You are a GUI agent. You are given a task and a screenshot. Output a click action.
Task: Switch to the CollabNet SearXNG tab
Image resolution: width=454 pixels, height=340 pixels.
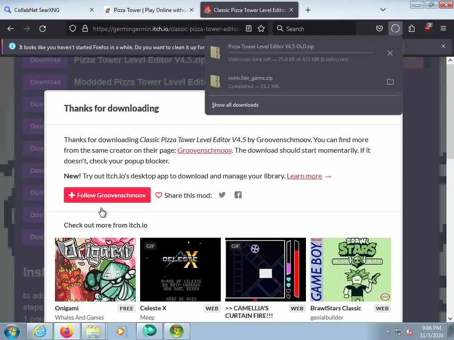[x=49, y=10]
